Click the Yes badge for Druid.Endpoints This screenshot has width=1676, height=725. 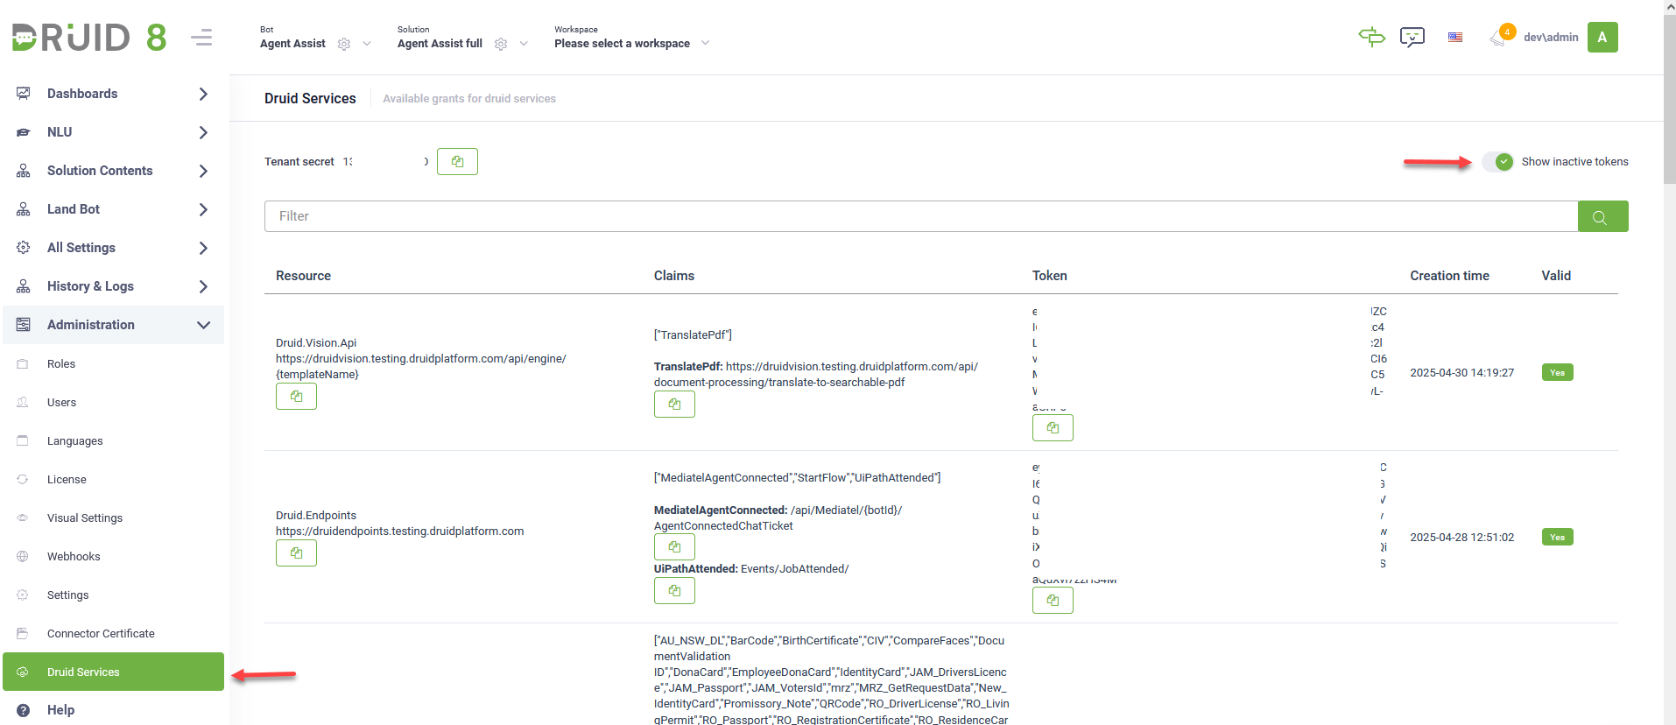(x=1557, y=537)
